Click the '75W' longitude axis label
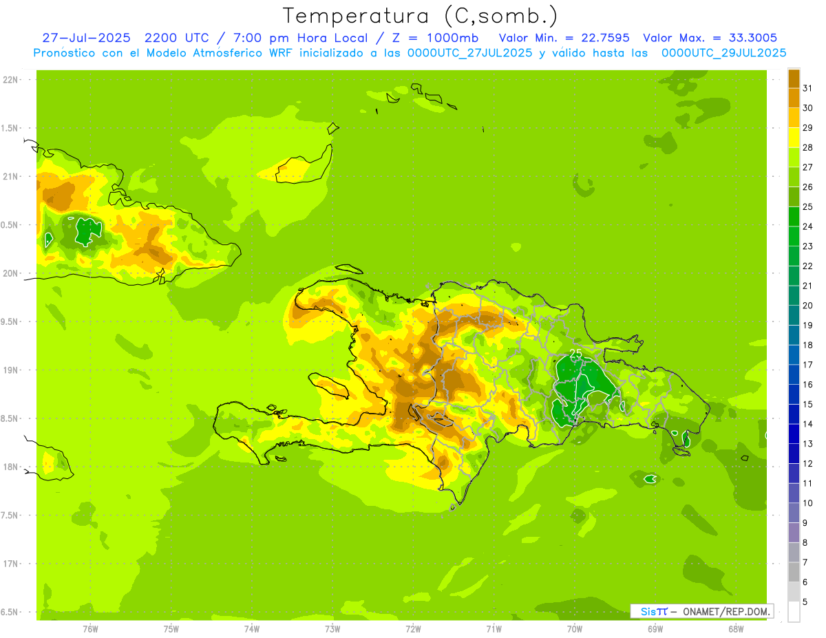 (171, 628)
